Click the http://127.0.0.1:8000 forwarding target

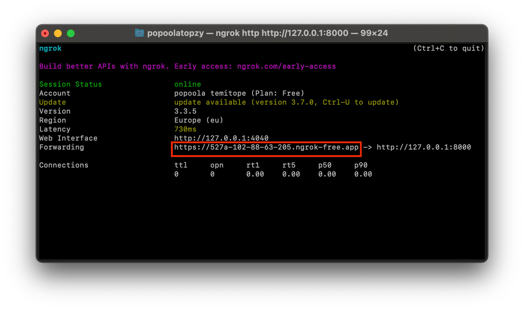point(424,147)
